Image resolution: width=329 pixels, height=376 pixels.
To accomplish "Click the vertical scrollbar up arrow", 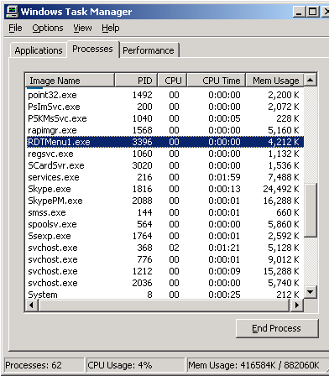I will [x=311, y=81].
